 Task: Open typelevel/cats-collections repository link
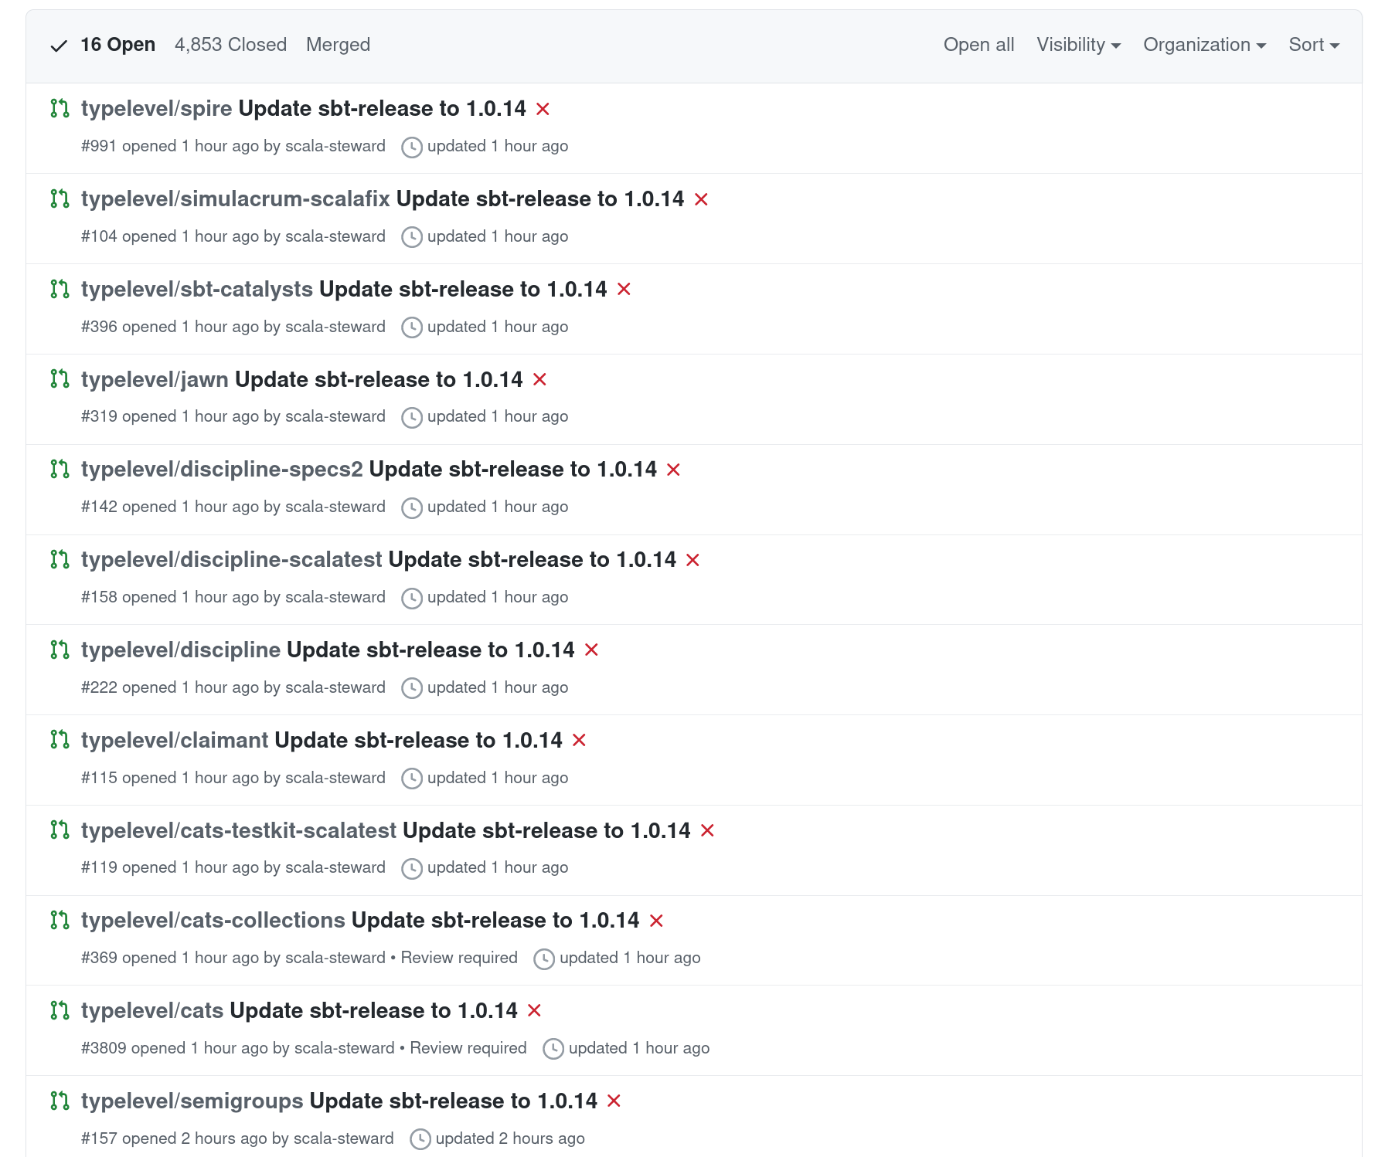[213, 921]
